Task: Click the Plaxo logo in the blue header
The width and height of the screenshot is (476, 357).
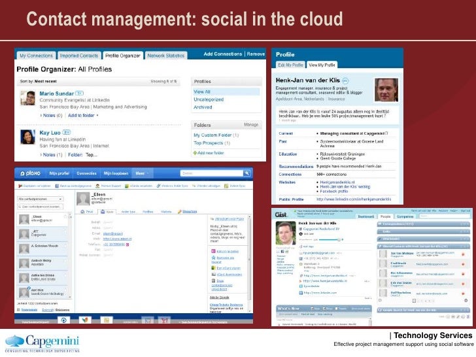Action: tap(30, 173)
